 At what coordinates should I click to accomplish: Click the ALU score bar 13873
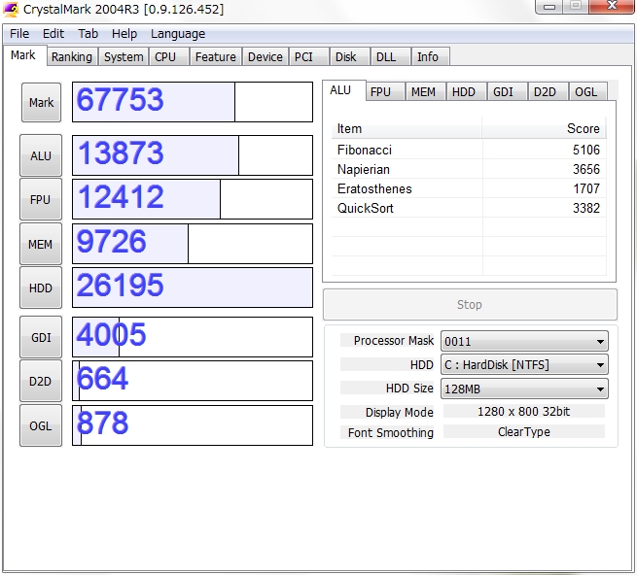click(x=193, y=155)
